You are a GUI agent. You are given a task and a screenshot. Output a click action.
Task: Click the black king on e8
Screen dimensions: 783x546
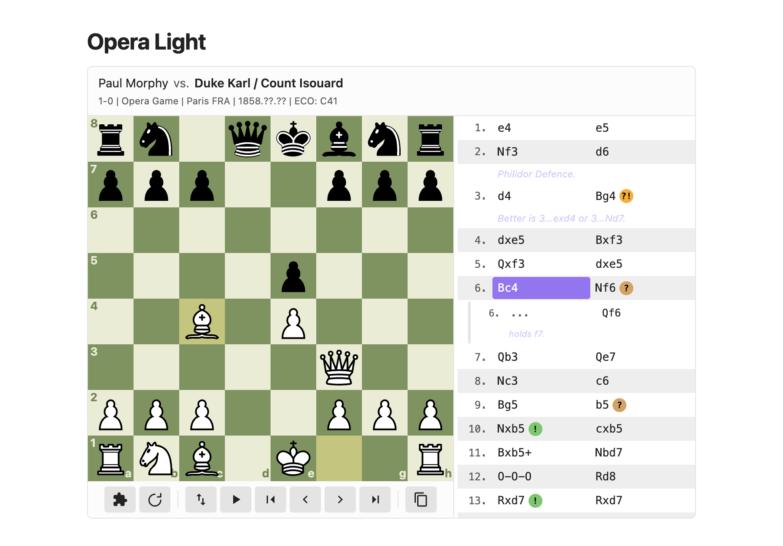pyautogui.click(x=294, y=139)
